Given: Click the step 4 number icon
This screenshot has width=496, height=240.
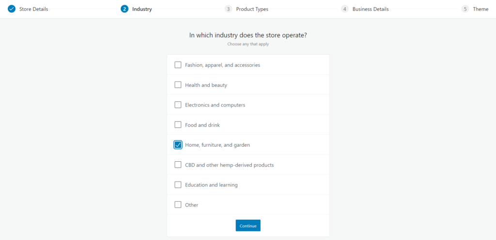Looking at the screenshot, I should [x=344, y=9].
